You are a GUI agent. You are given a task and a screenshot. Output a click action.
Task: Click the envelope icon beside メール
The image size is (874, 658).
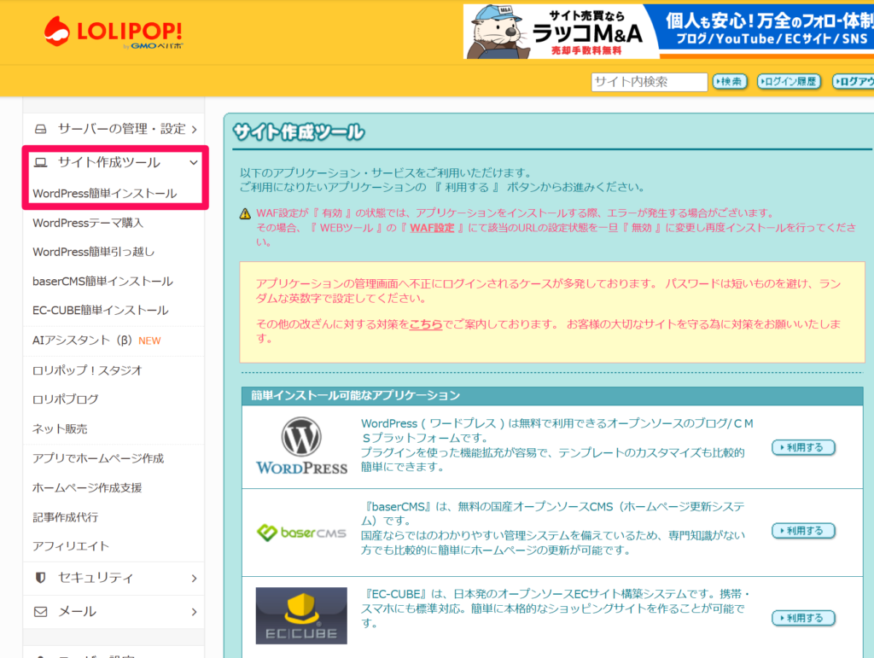pyautogui.click(x=40, y=612)
